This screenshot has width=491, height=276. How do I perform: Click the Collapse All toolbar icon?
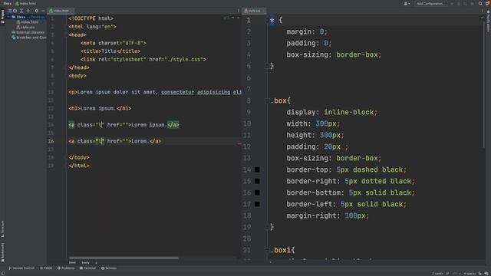(28, 11)
